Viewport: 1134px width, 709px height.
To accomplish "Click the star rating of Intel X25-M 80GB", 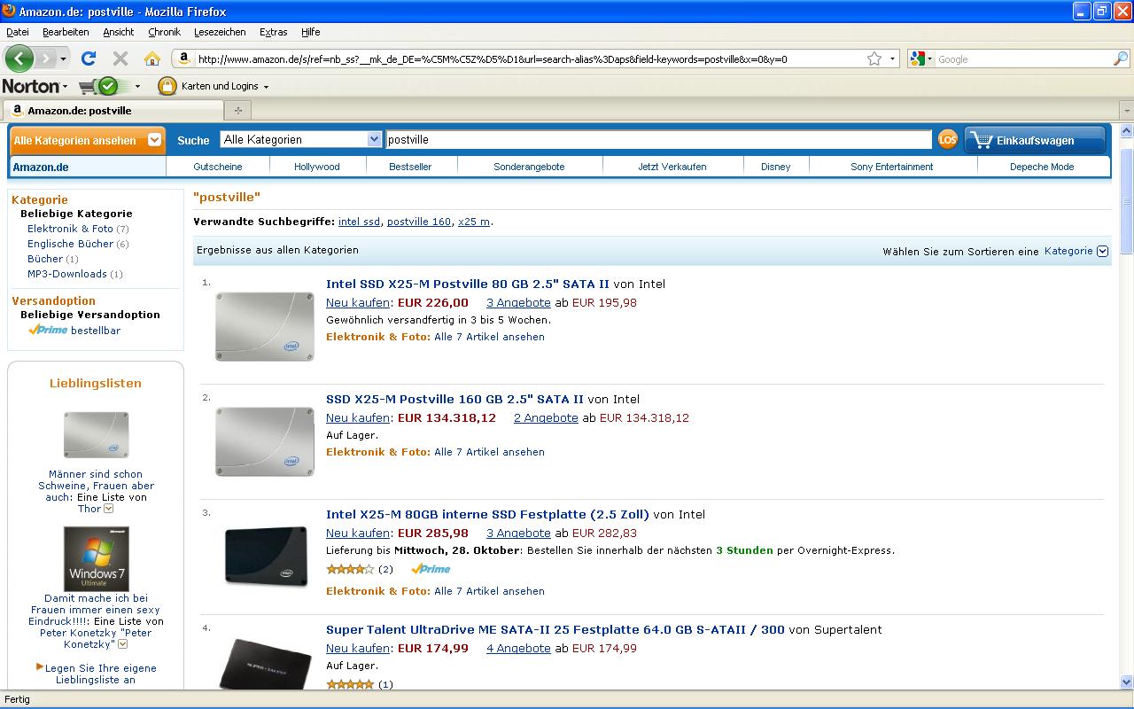I will click(350, 569).
